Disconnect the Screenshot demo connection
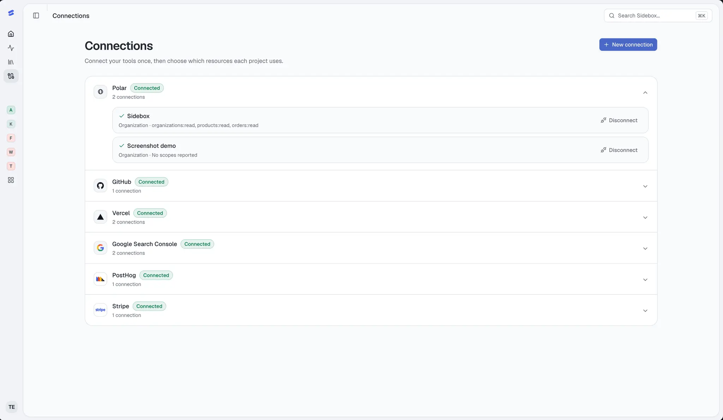 (x=619, y=150)
